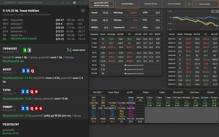Expand hand info round chevron button
Viewport: 219px width, 137px height.
83,11
